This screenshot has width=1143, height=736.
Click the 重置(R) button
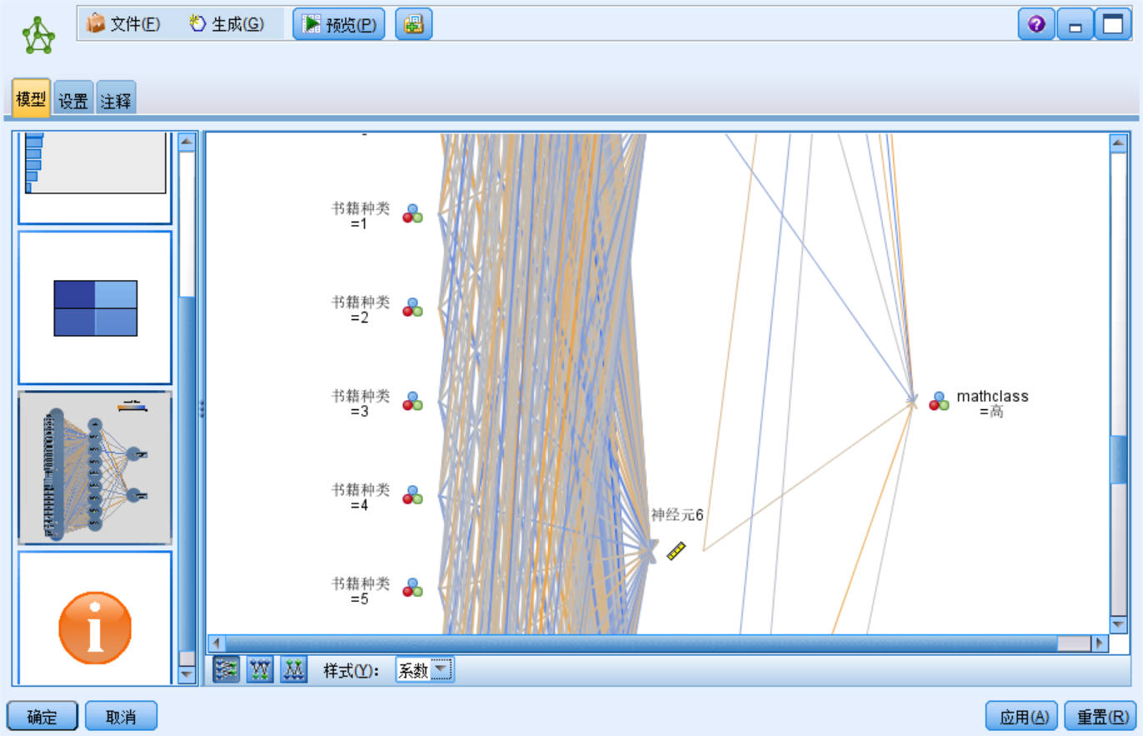tap(1100, 716)
